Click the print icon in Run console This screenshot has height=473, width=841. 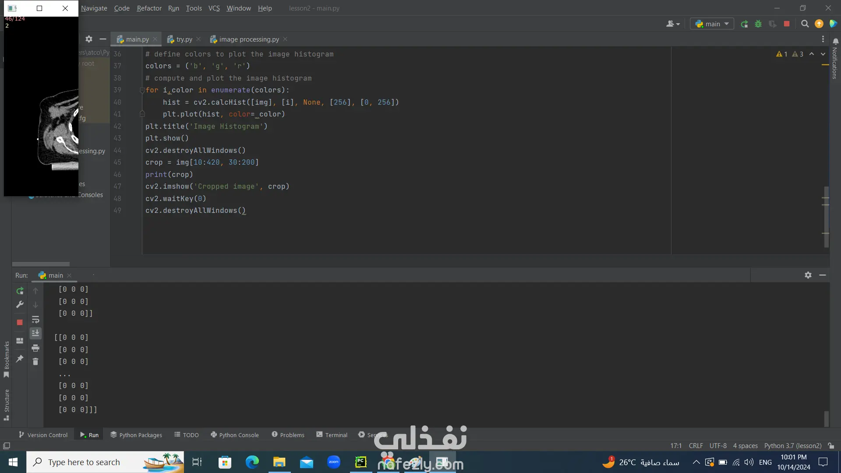coord(35,348)
